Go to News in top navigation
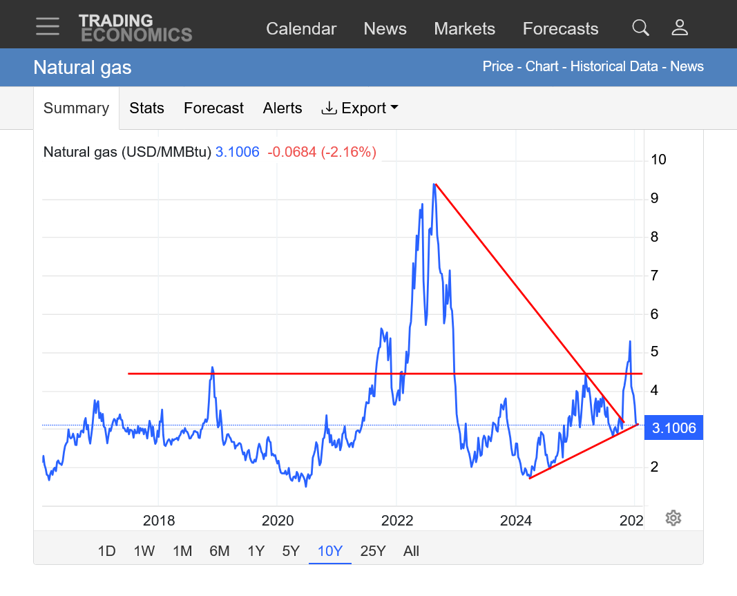This screenshot has width=737, height=596. [385, 29]
